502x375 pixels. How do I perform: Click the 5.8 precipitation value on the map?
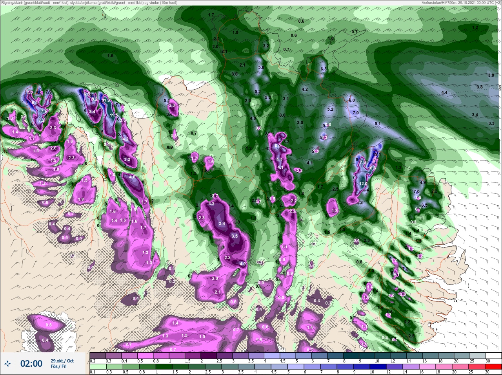coord(261,67)
